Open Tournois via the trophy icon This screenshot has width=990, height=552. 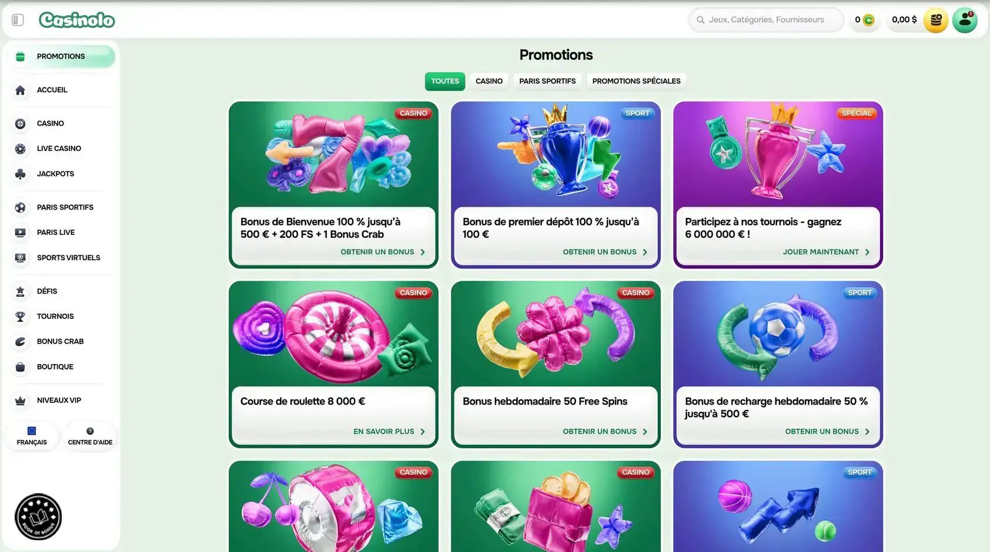[x=21, y=317]
